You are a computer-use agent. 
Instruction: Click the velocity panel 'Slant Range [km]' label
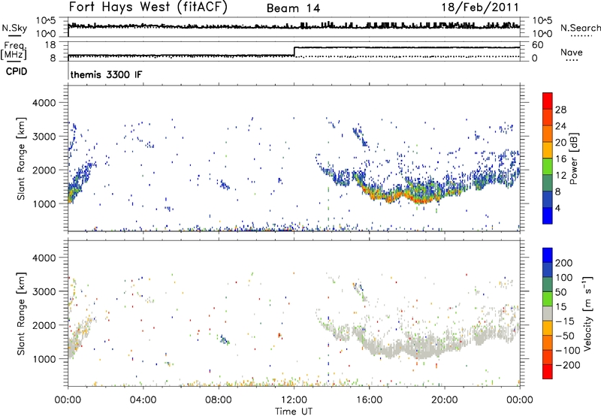21,313
